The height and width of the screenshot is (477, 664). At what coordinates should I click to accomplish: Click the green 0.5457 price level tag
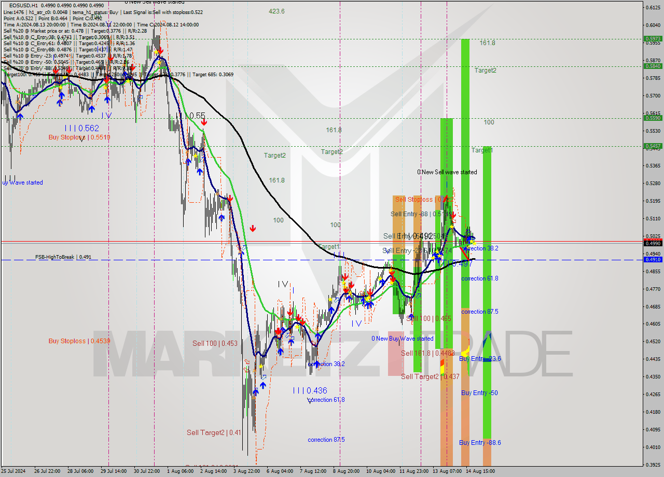click(x=653, y=146)
